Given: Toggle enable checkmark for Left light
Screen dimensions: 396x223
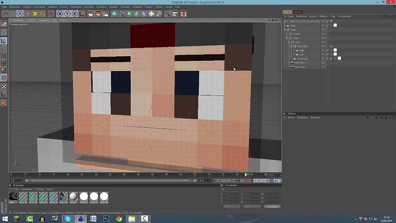Looking at the screenshot, I should (x=327, y=55).
